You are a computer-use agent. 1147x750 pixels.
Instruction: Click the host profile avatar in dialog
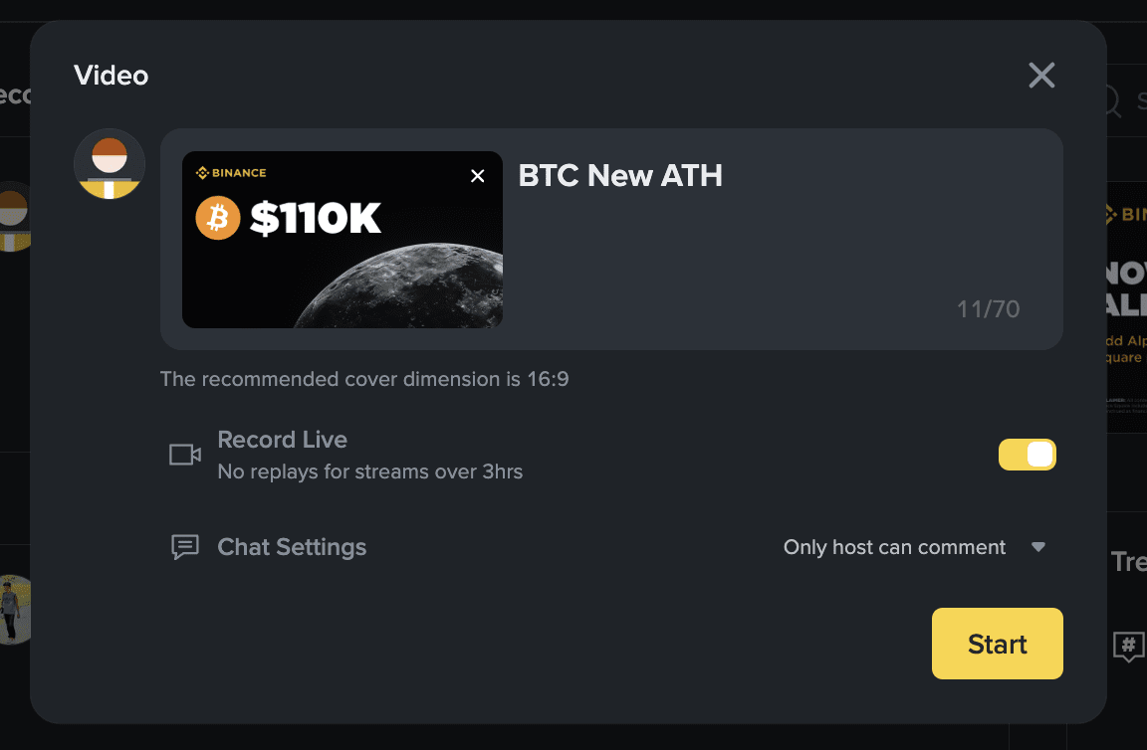110,164
